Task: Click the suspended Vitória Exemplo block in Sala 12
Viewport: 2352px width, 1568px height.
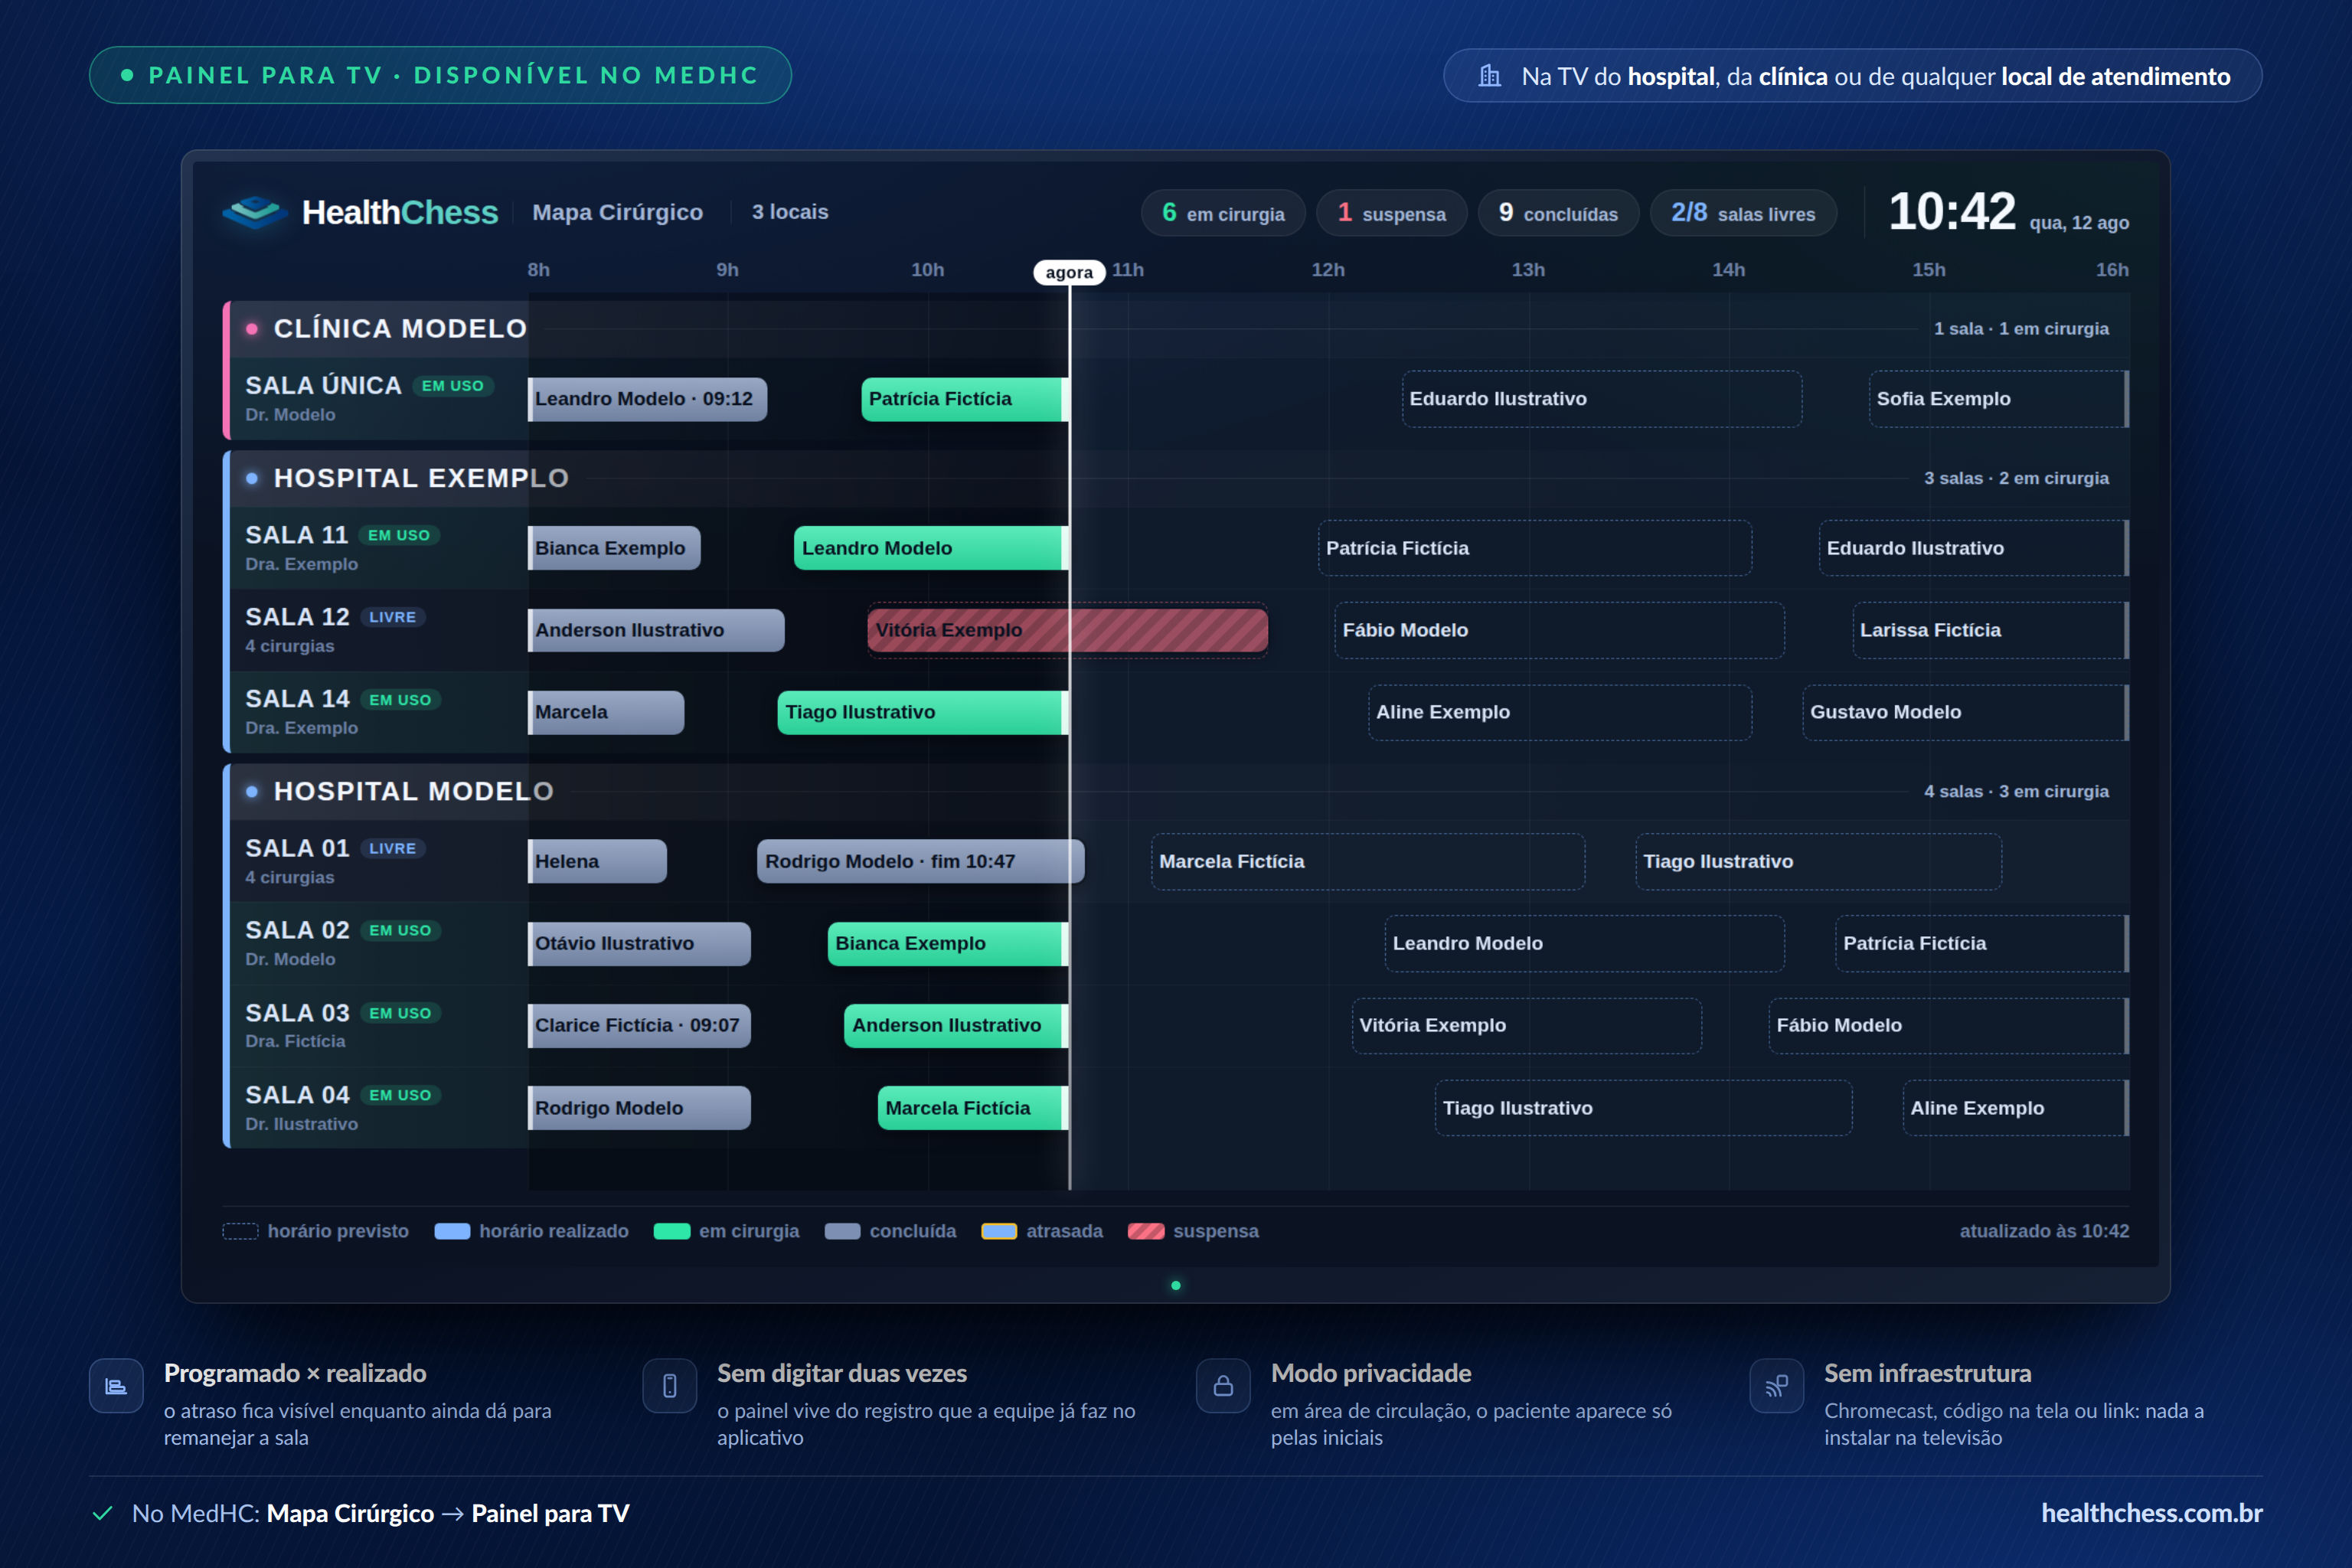Action: tap(1067, 631)
